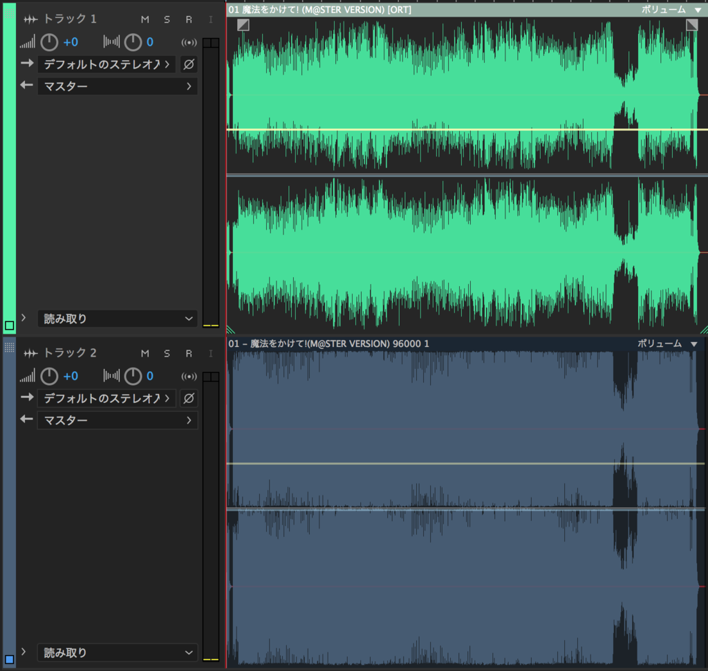Rename トラック 2 track label

pos(70,353)
